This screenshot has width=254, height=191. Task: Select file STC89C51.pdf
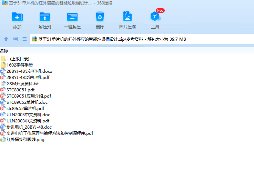[x=18, y=90]
